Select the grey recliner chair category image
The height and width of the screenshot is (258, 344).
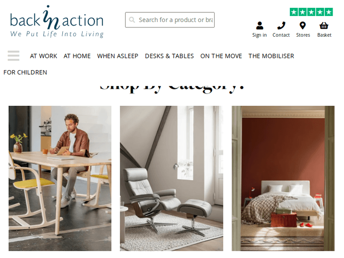point(172,178)
